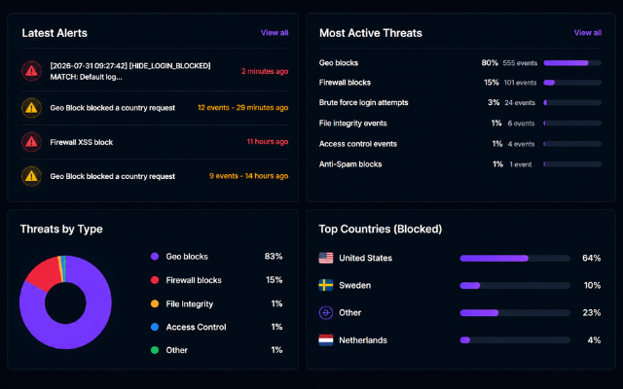623x389 pixels.
Task: Click the 'Latest Alerts' panel heading
Action: (55, 33)
